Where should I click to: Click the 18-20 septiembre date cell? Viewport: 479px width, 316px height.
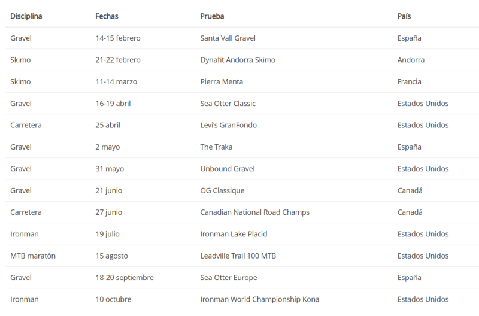tap(125, 278)
